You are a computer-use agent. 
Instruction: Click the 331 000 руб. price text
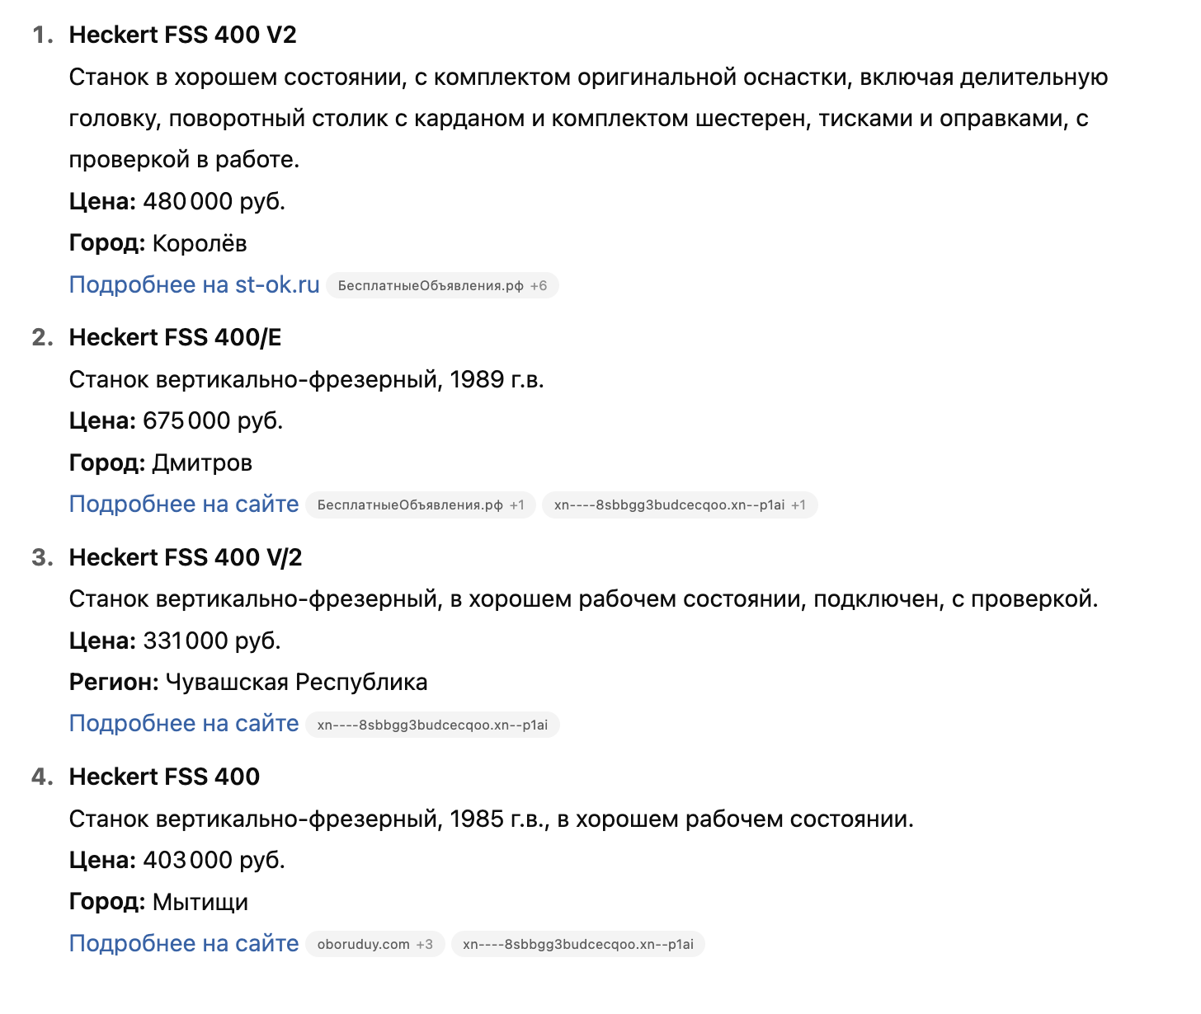pyautogui.click(x=211, y=641)
